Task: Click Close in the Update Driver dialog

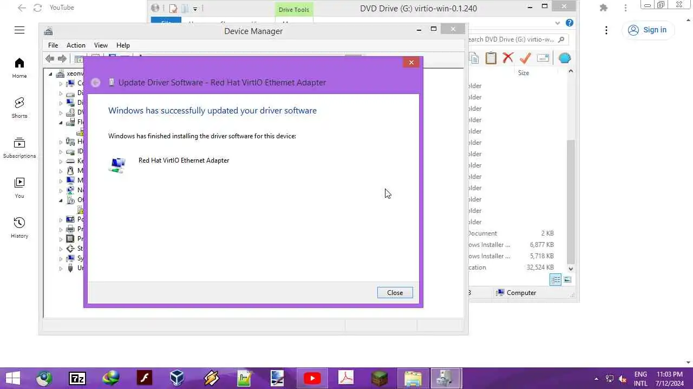Action: point(395,292)
